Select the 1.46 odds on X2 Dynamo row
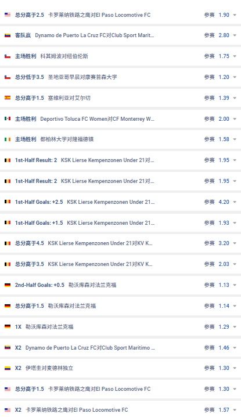 (x=224, y=347)
